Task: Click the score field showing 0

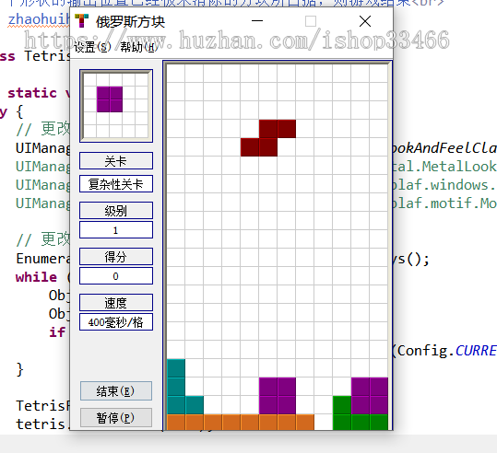Action: click(x=115, y=276)
